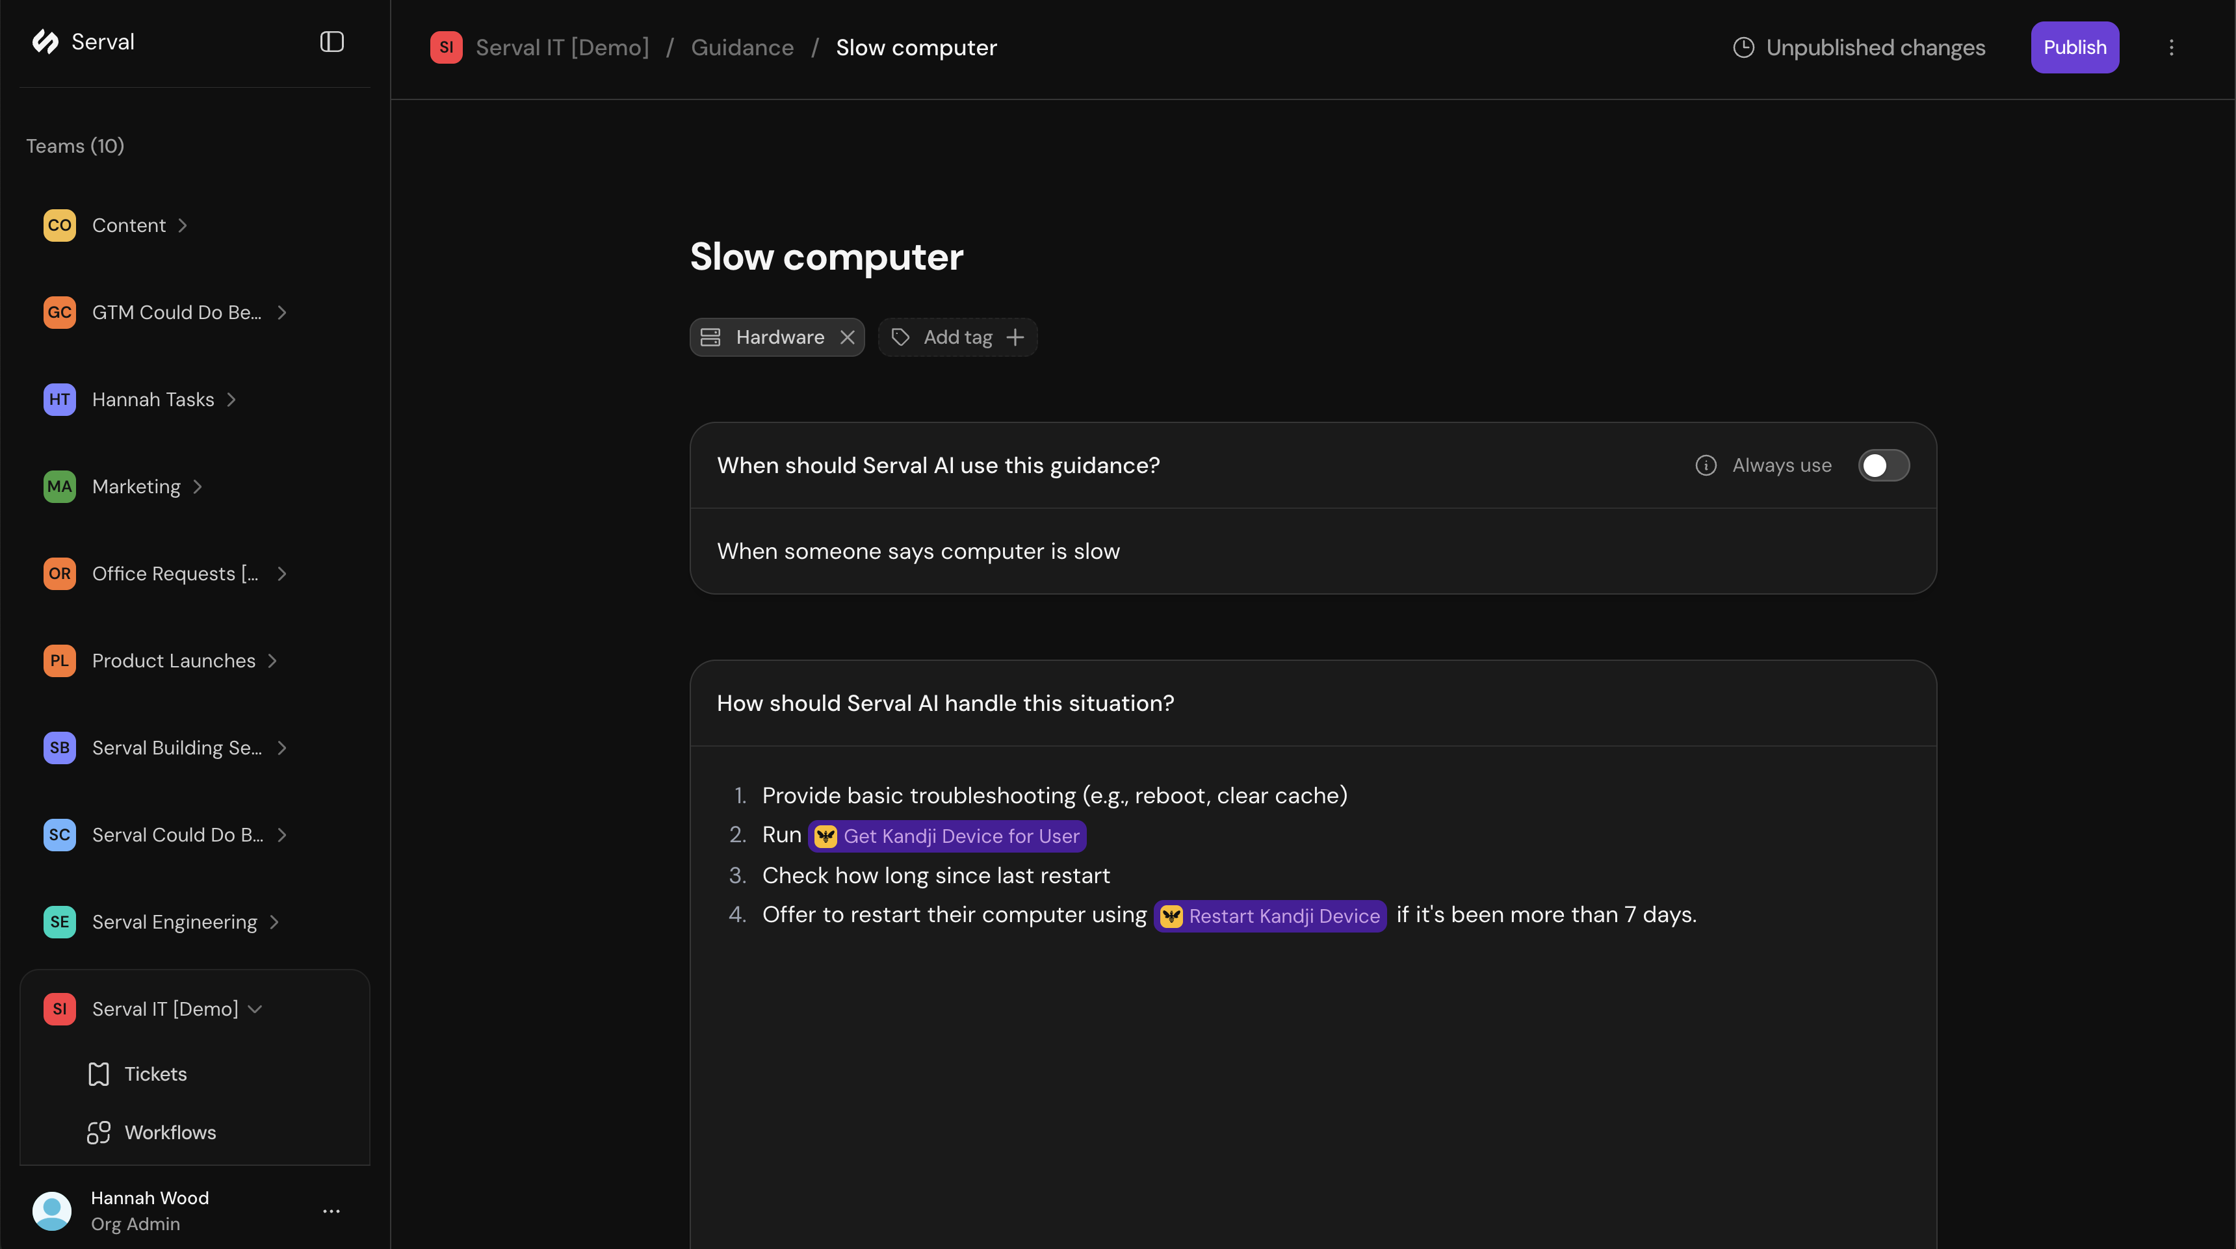This screenshot has height=1249, width=2236.
Task: Click the Get Kandji Device for User action chip
Action: [x=947, y=836]
